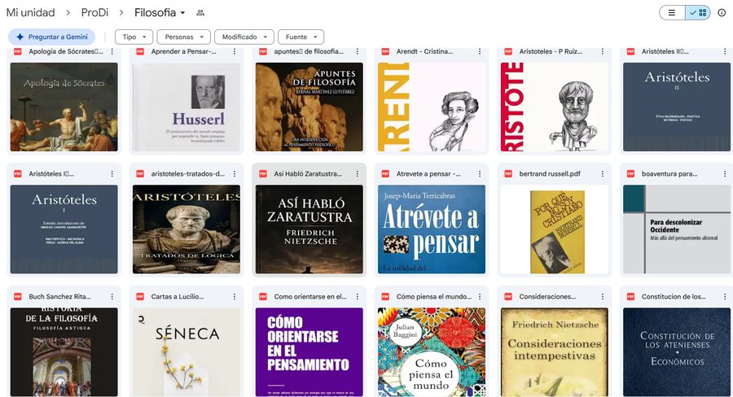733x397 pixels.
Task: Open more options for Cómo piensa el mundo file
Action: (480, 297)
